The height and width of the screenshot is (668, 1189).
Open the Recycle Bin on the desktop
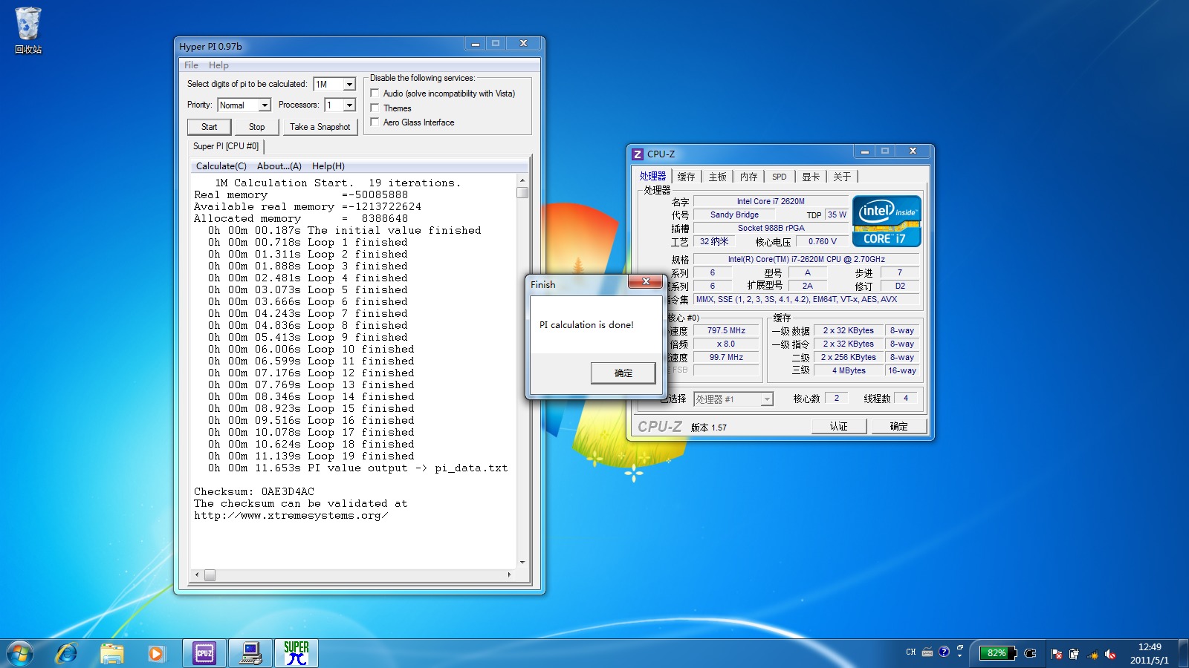28,30
